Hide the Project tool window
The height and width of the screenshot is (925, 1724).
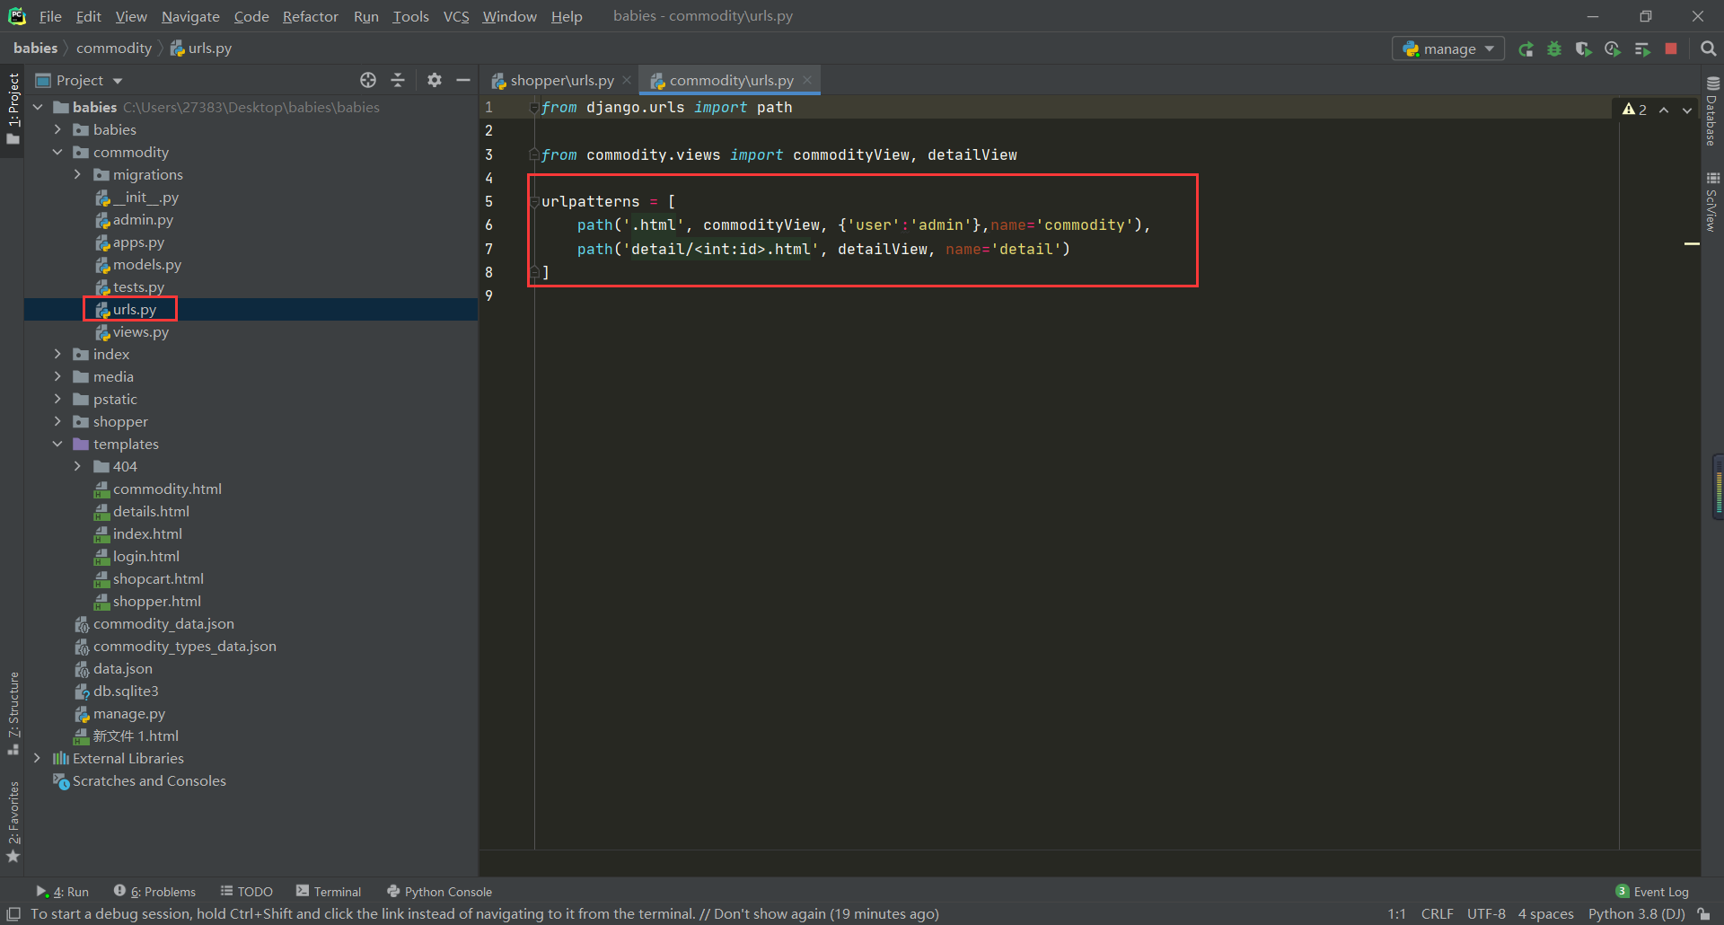(463, 80)
